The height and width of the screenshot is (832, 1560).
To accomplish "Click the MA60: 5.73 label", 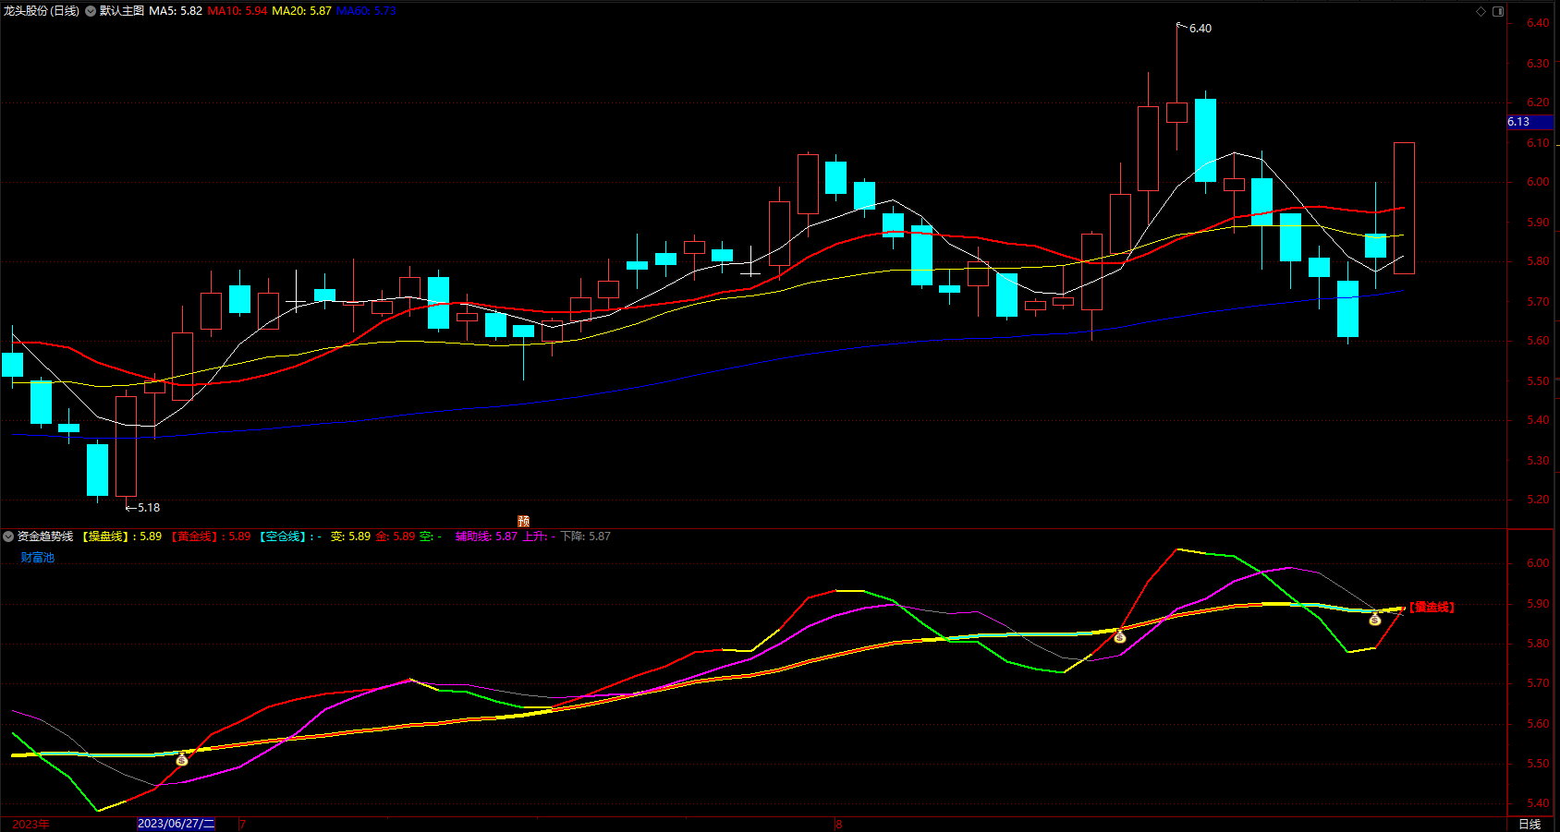I will [366, 11].
